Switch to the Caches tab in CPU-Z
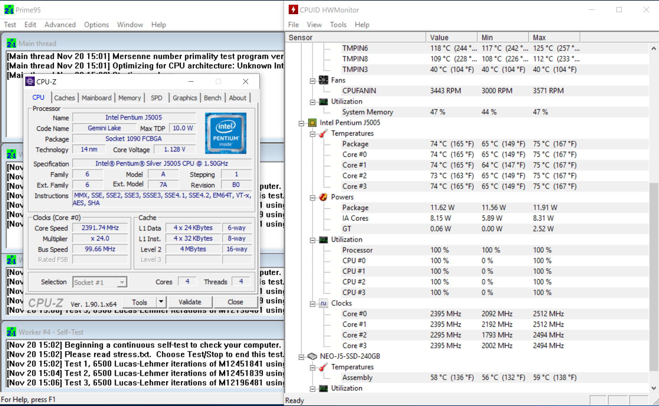The image size is (659, 406). [x=64, y=98]
